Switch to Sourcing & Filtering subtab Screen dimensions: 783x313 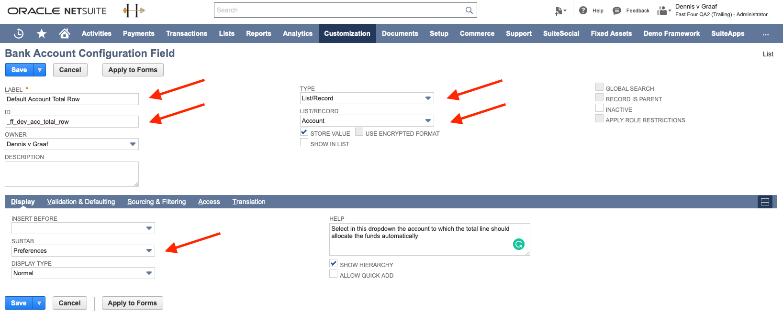coord(157,202)
